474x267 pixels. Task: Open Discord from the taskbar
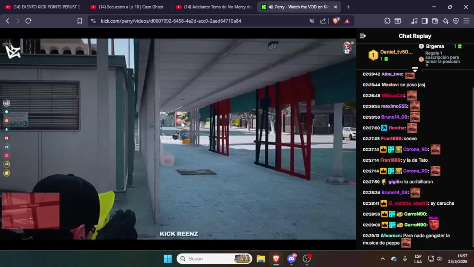(291, 259)
